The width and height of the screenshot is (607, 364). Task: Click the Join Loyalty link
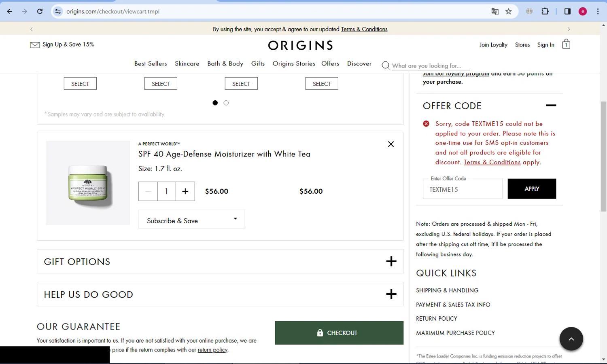(x=493, y=45)
